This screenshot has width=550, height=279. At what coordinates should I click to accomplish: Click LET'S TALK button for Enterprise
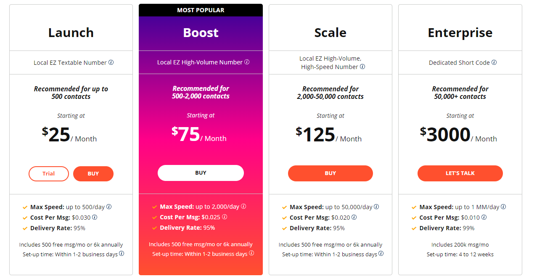[x=460, y=173]
